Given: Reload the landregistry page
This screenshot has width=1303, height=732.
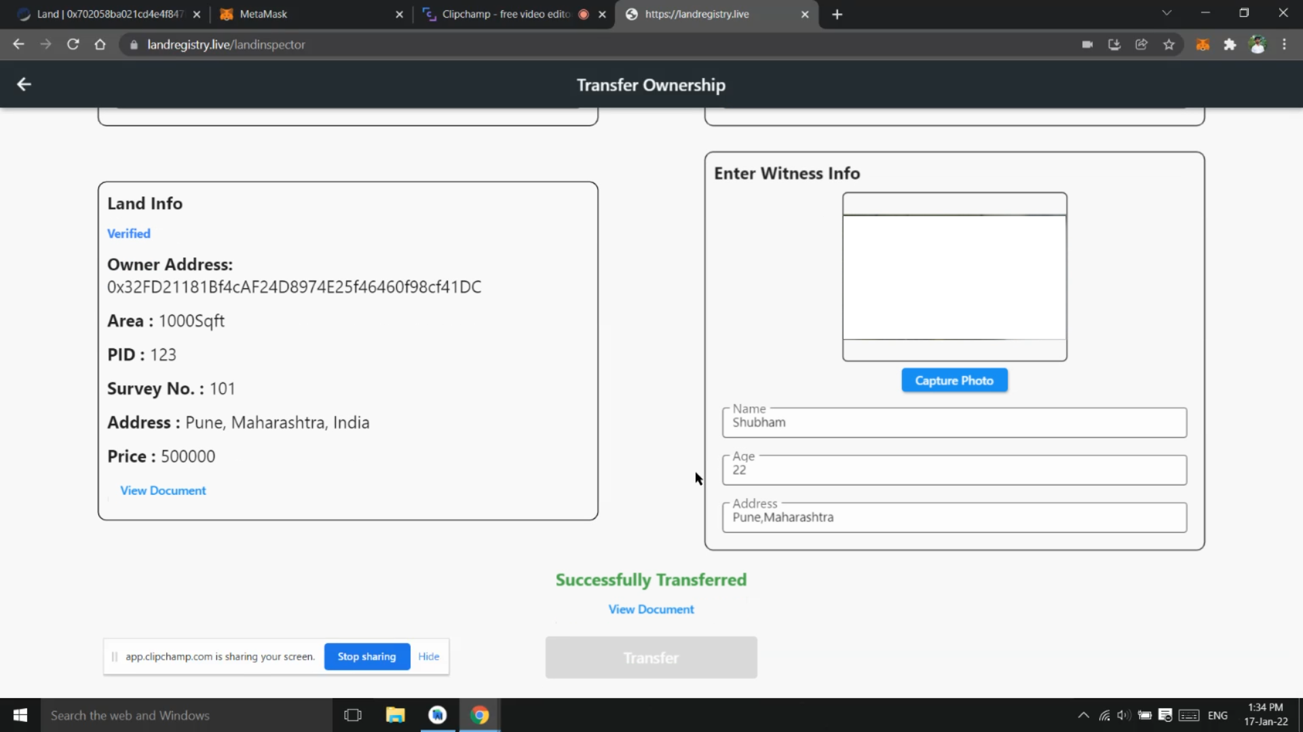Looking at the screenshot, I should [x=73, y=45].
